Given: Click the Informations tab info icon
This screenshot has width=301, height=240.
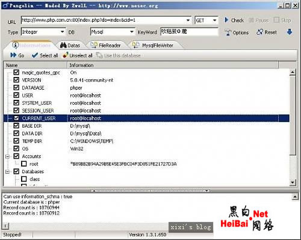Looking at the screenshot, I should (15, 45).
